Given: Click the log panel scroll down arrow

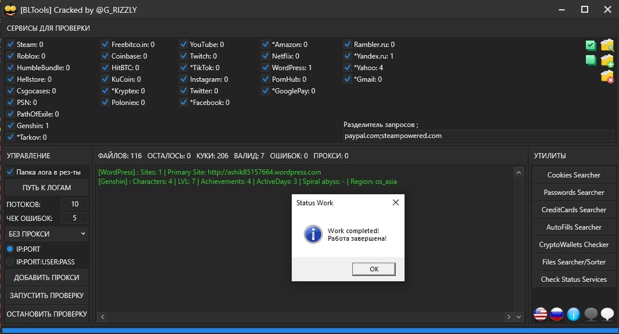Looking at the screenshot, I should coord(518,317).
